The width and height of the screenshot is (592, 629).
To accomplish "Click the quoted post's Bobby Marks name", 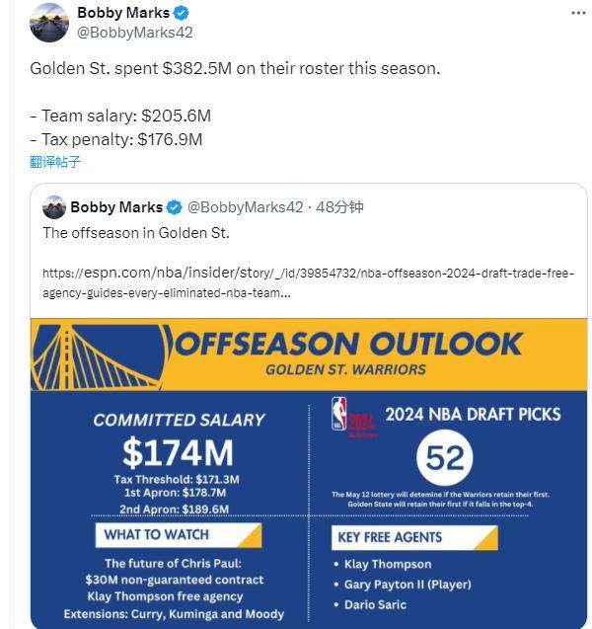I will click(115, 207).
